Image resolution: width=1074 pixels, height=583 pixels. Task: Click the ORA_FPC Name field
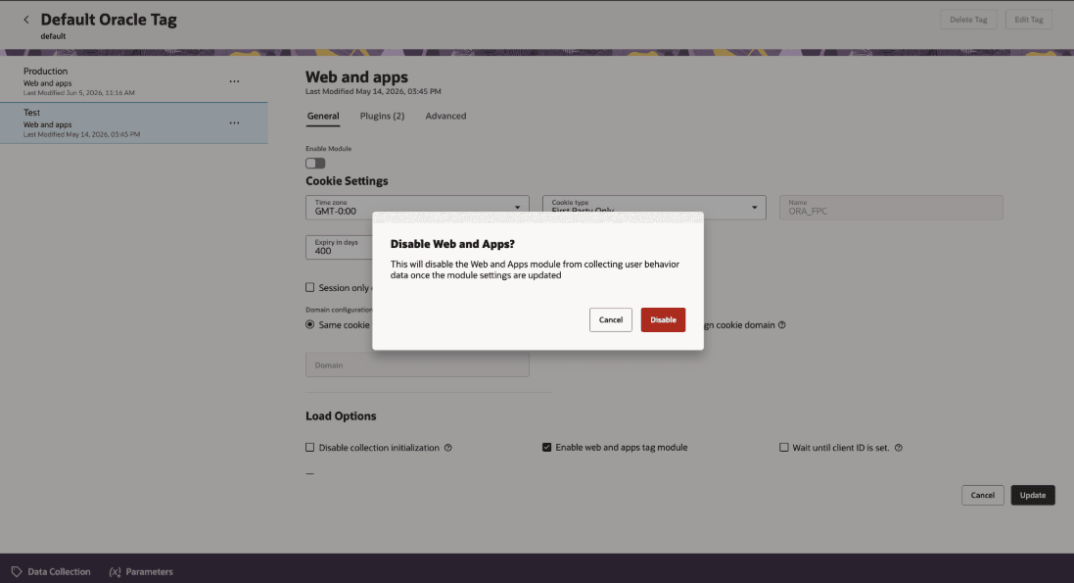[891, 207]
